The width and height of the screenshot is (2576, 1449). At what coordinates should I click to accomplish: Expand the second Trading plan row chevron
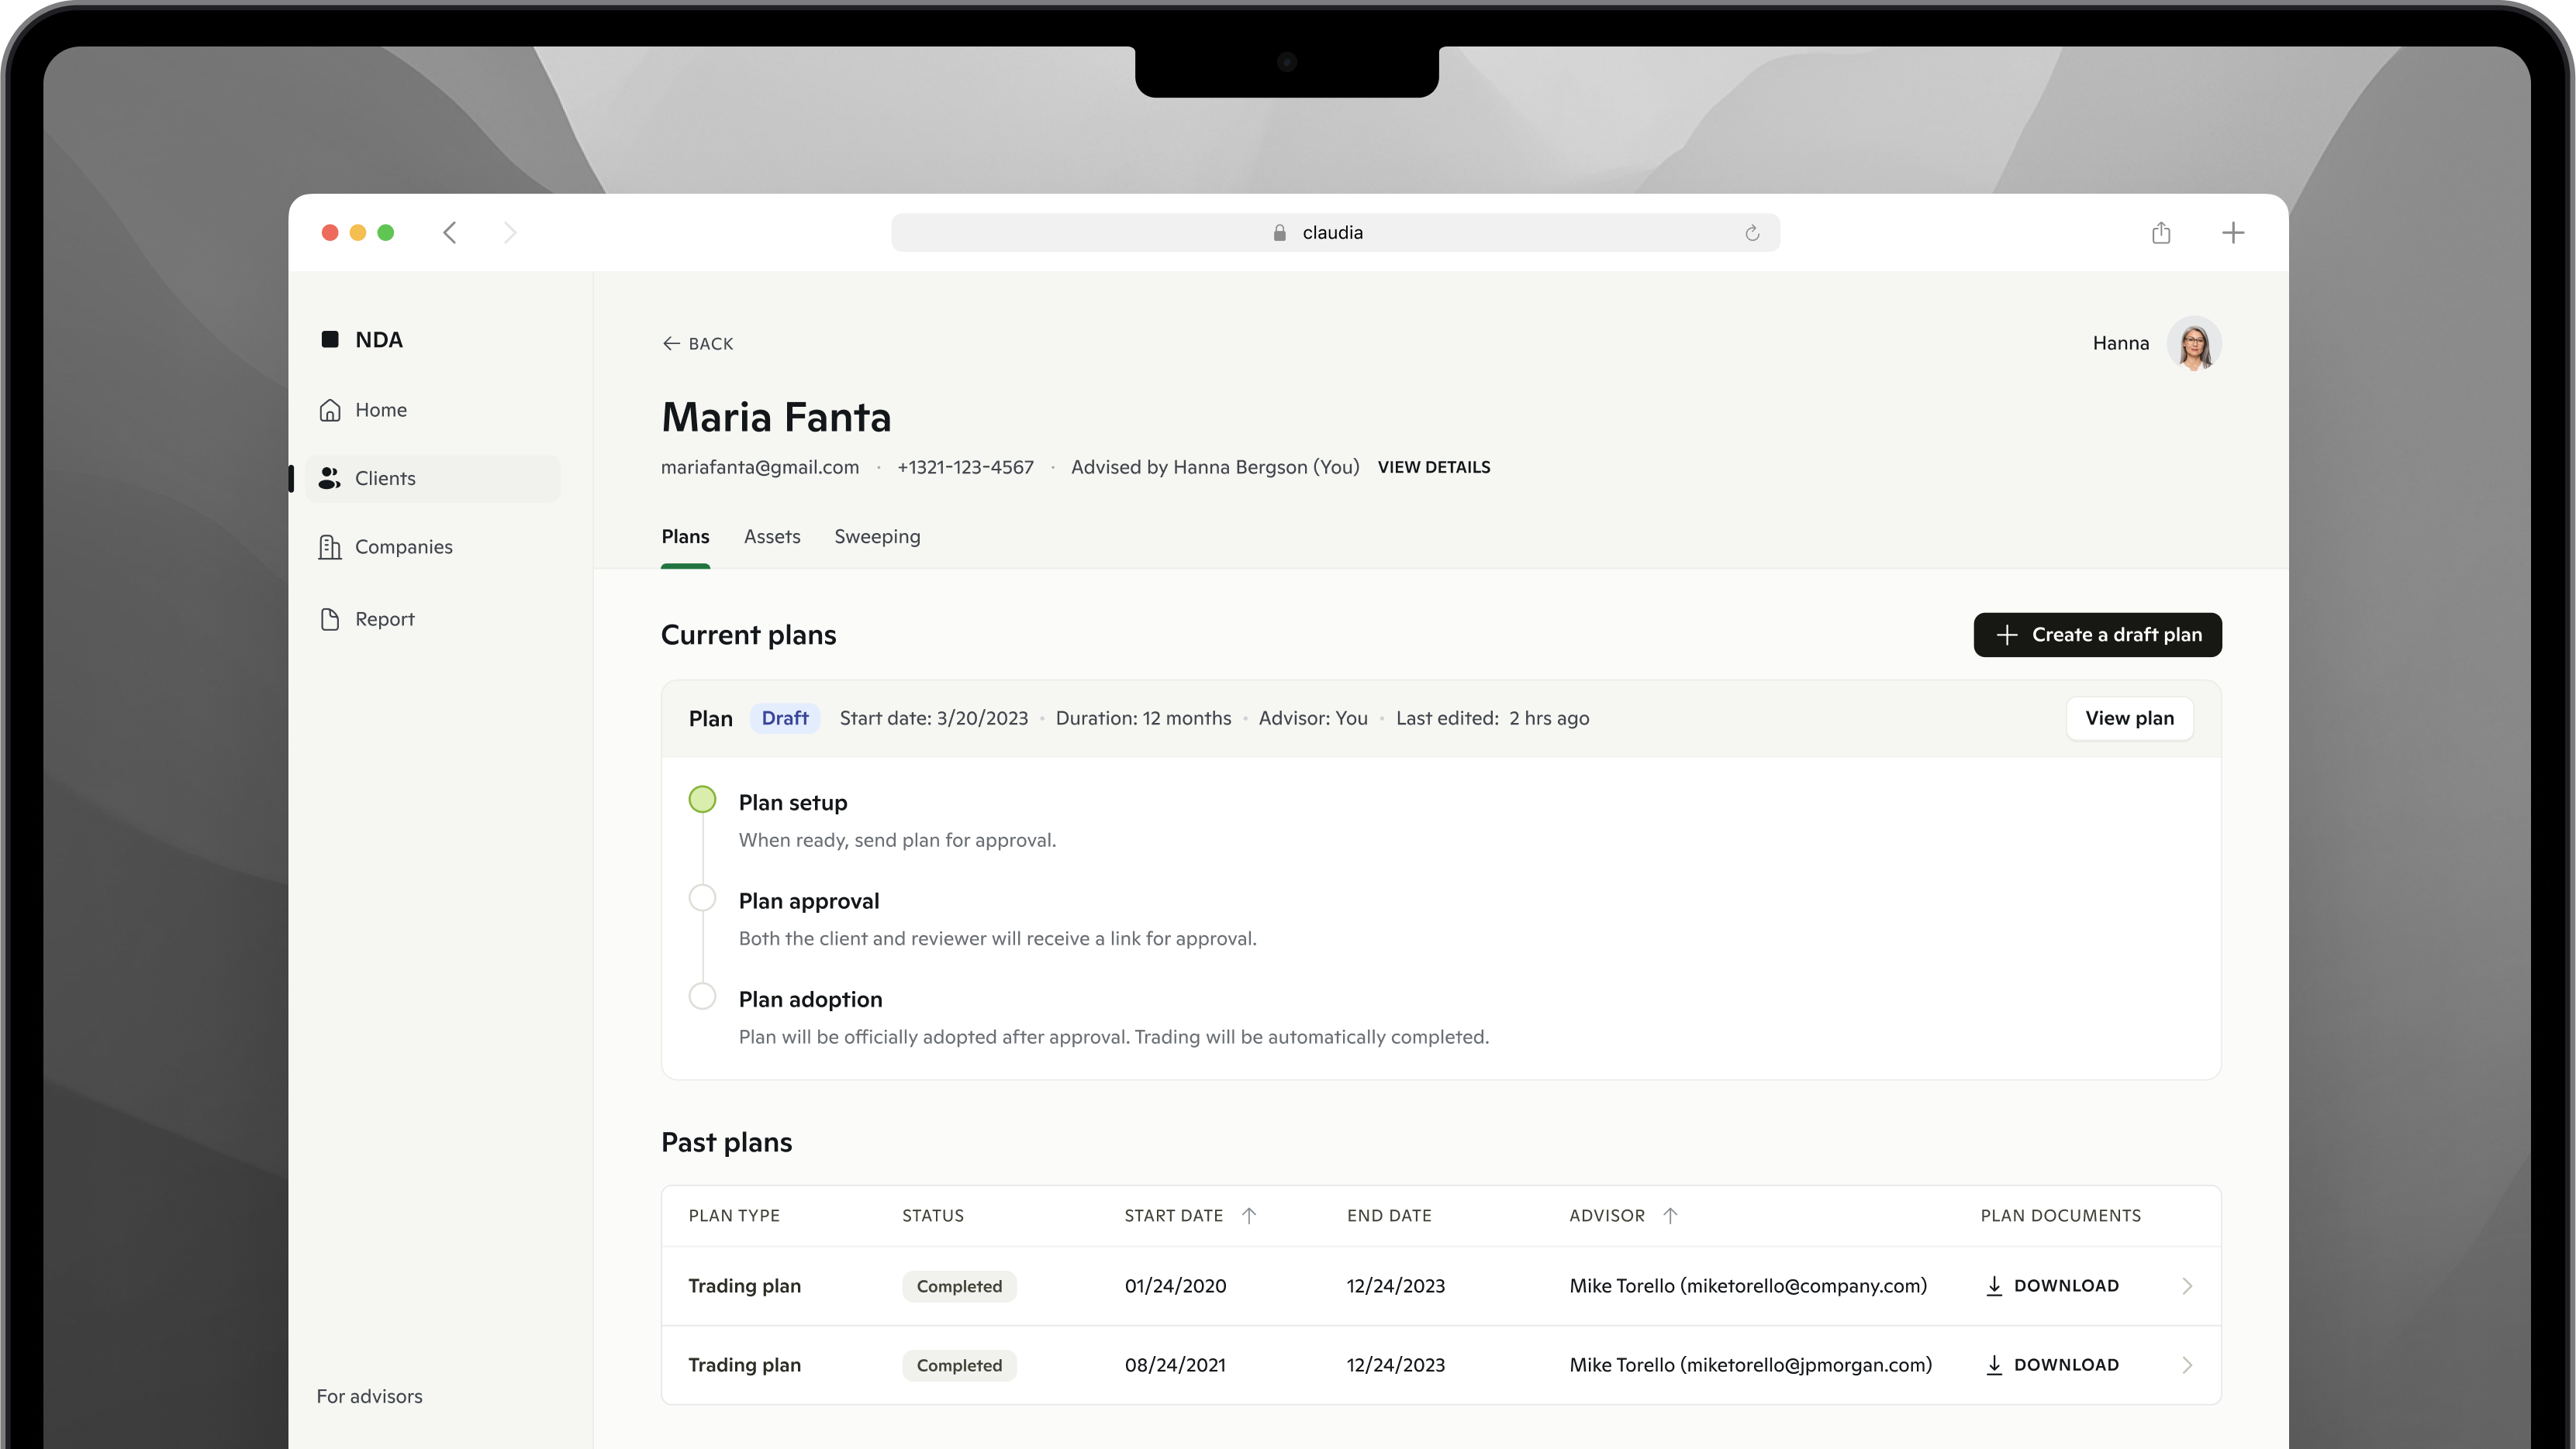tap(2186, 1365)
